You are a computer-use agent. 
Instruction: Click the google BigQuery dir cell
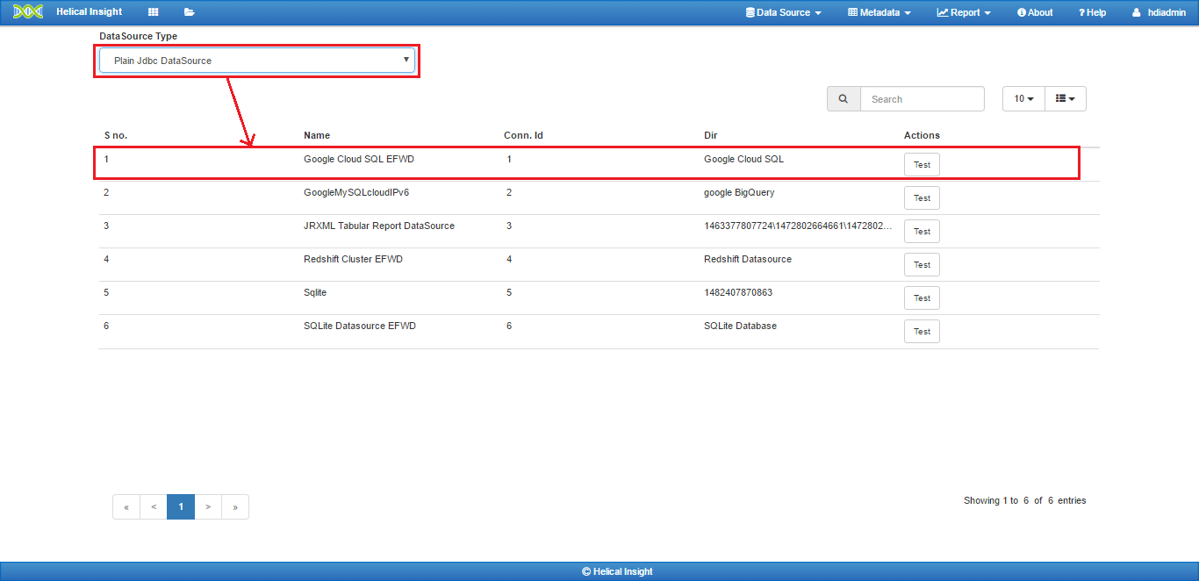pos(739,192)
